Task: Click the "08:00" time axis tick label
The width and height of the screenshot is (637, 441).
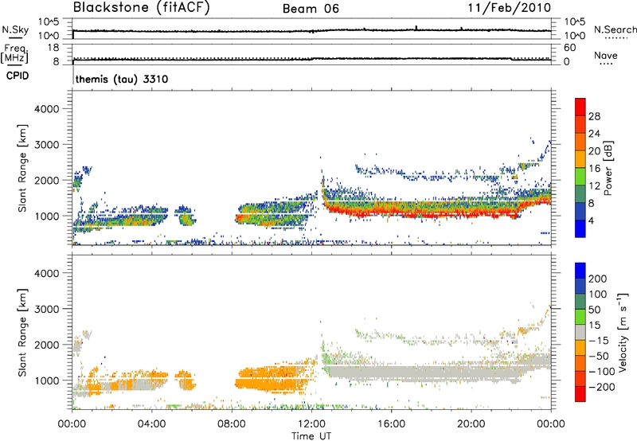Action: coord(232,424)
